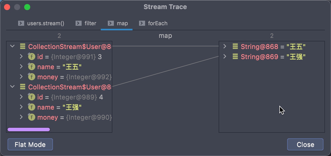
Task: Click the field icon beside id 3
Action: click(x=31, y=57)
